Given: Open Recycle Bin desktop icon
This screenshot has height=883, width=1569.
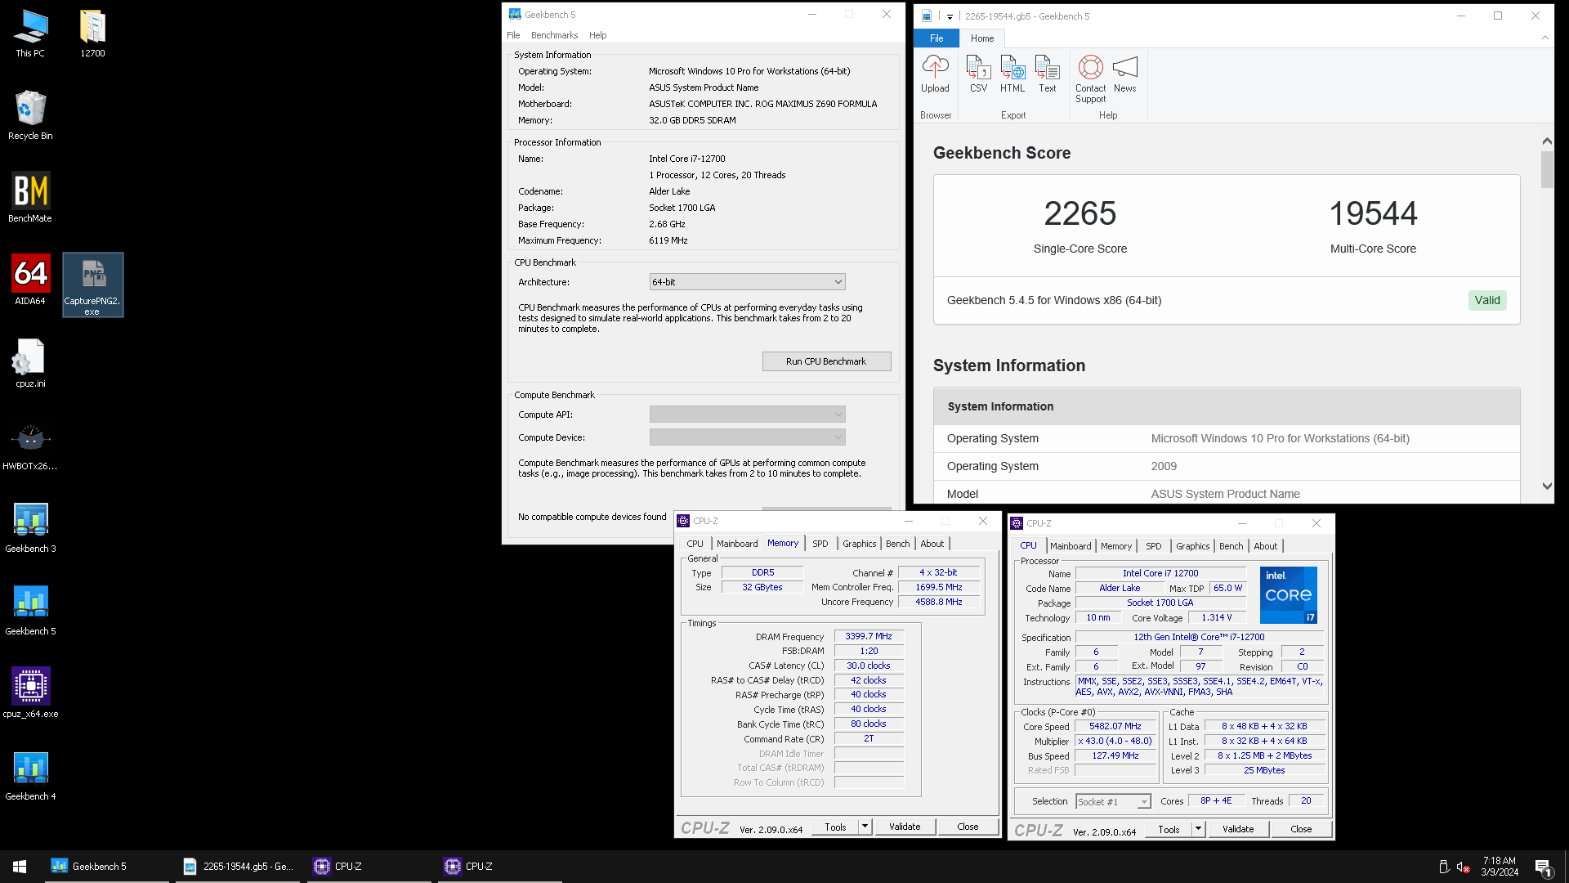Looking at the screenshot, I should [30, 116].
